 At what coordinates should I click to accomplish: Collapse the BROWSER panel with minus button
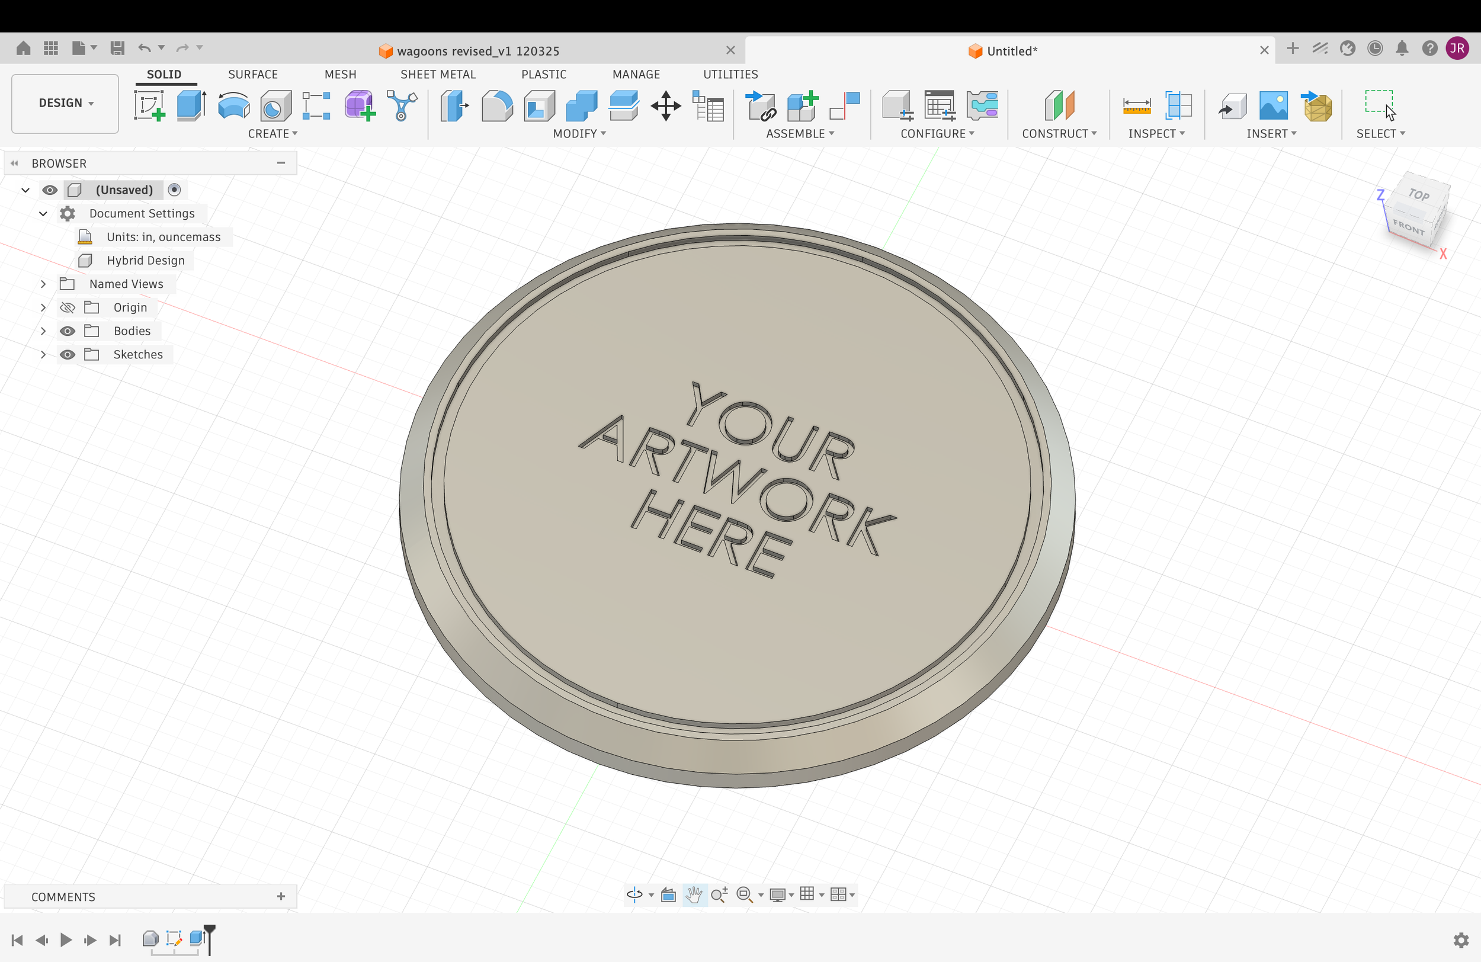pos(281,163)
